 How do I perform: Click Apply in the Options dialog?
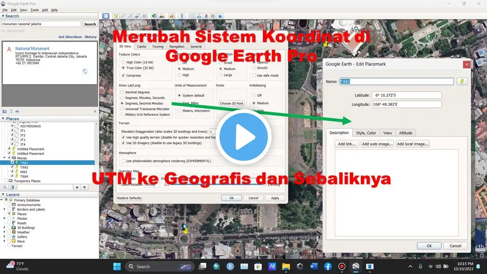pyautogui.click(x=275, y=198)
